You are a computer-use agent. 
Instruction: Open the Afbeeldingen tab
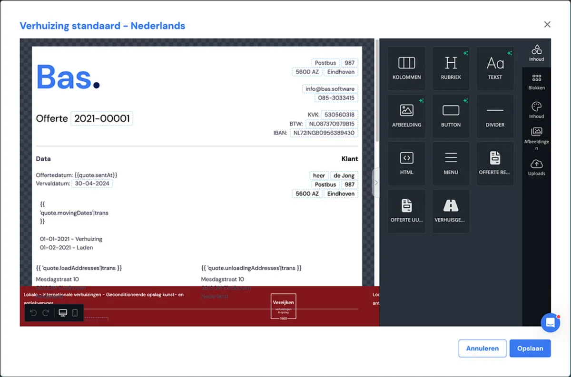pyautogui.click(x=536, y=139)
